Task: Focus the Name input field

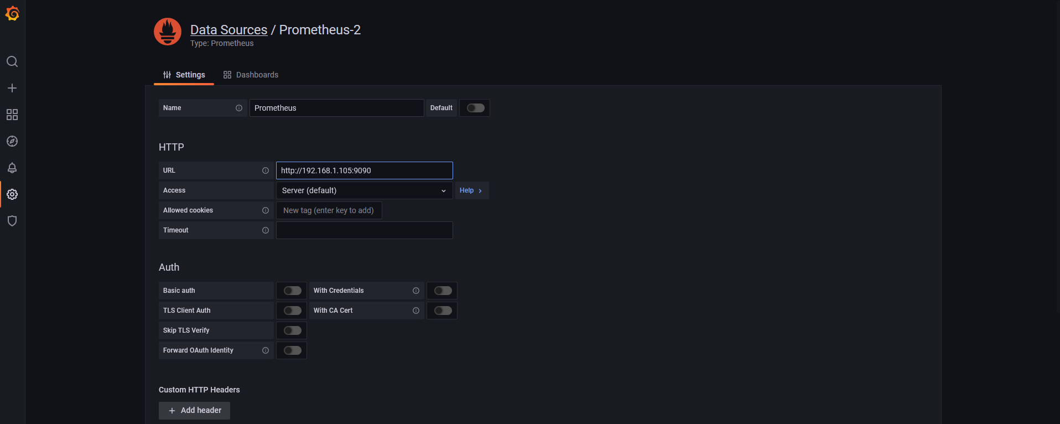Action: [337, 108]
